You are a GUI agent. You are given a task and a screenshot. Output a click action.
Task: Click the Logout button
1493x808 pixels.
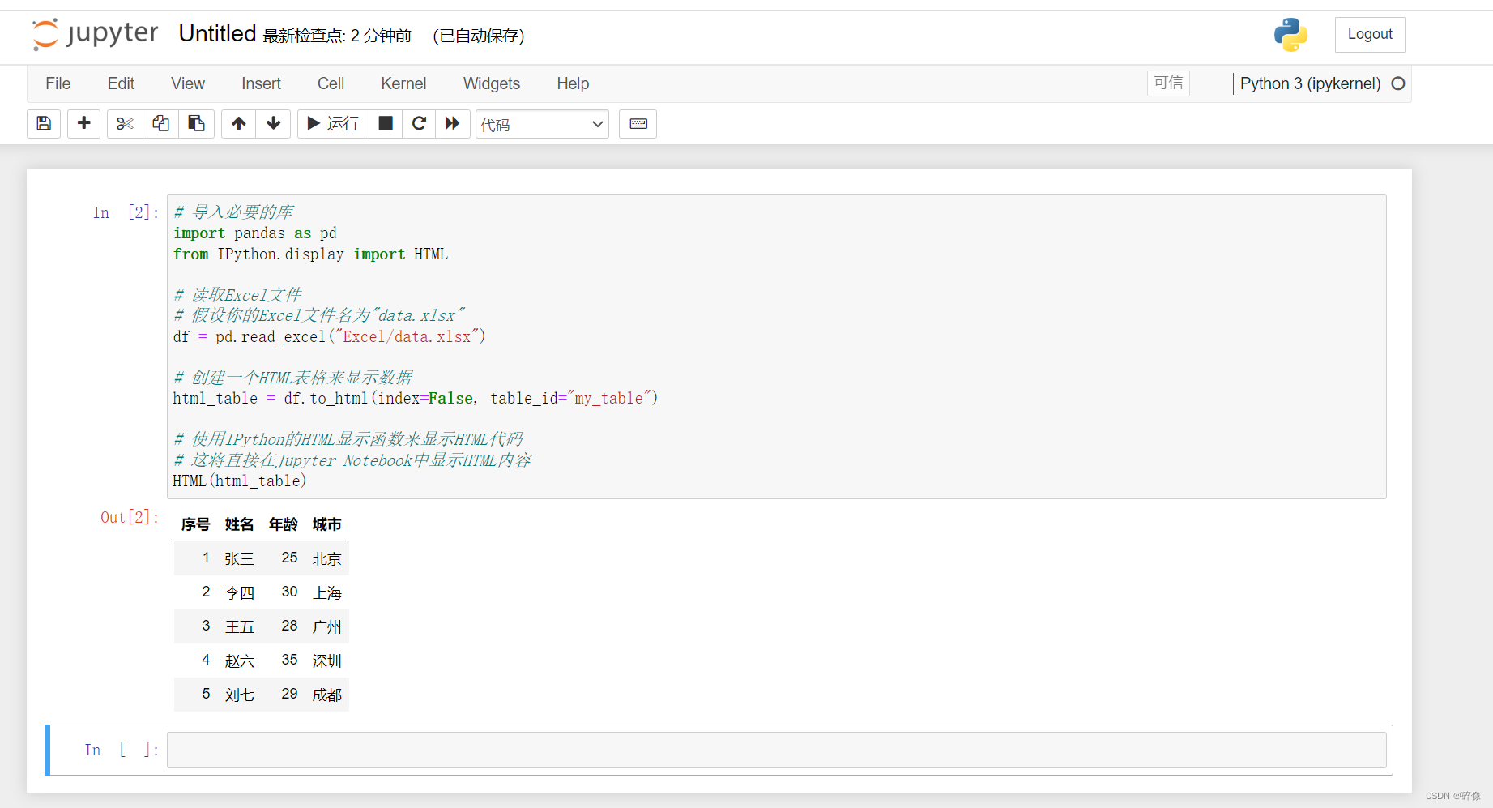[x=1369, y=34]
